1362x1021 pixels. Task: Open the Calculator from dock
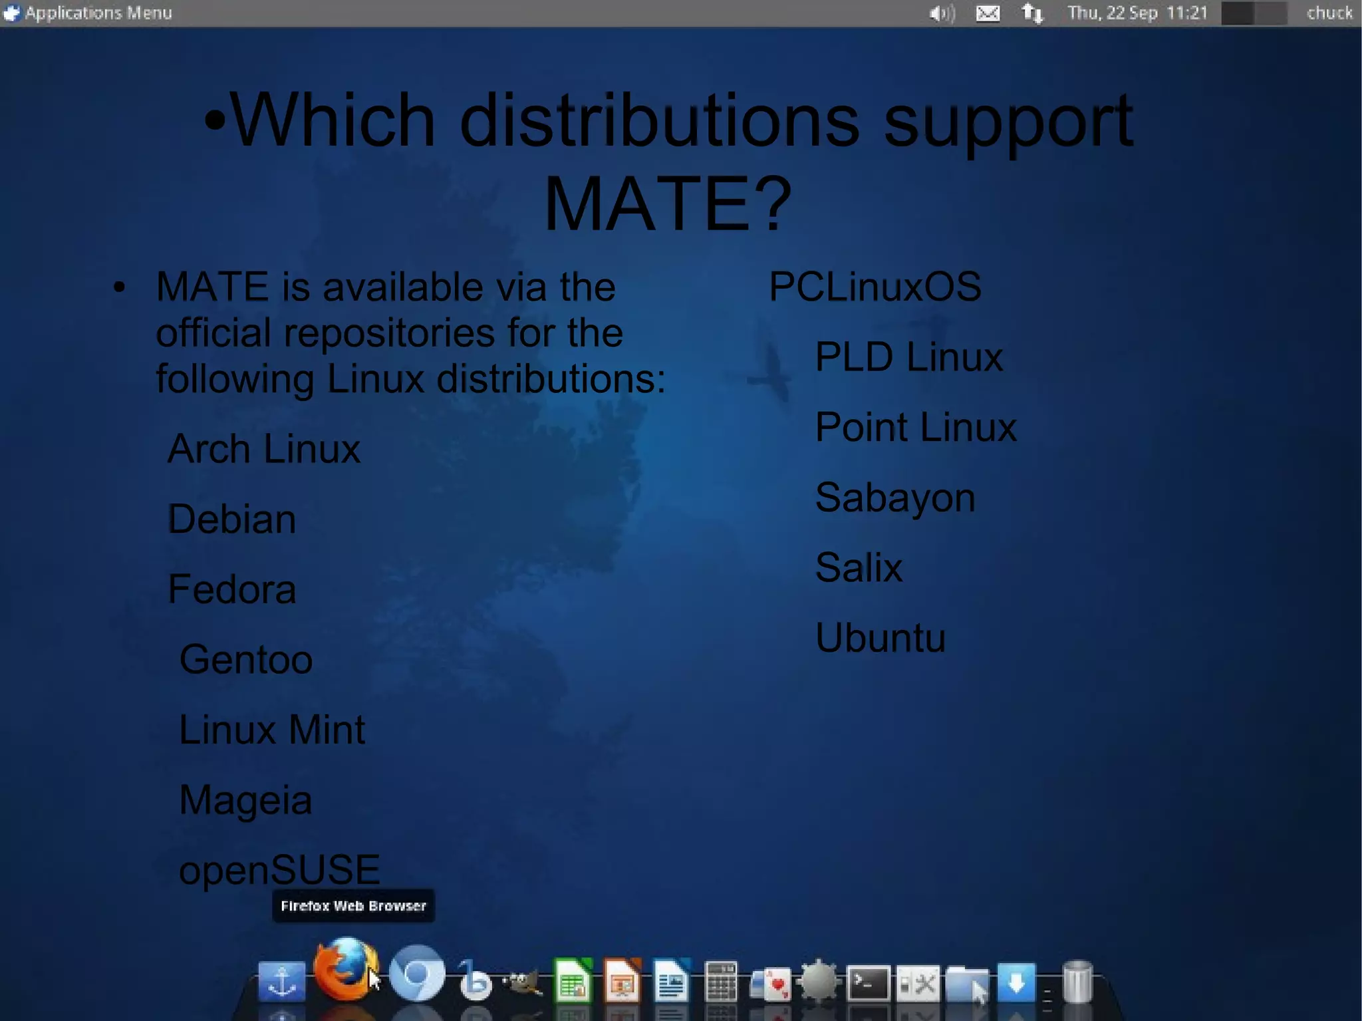[720, 980]
